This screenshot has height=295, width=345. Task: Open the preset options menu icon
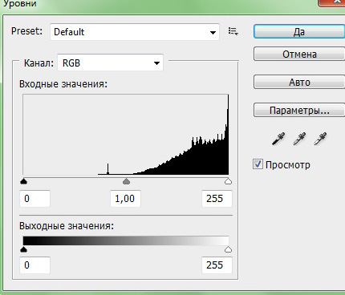click(x=233, y=31)
